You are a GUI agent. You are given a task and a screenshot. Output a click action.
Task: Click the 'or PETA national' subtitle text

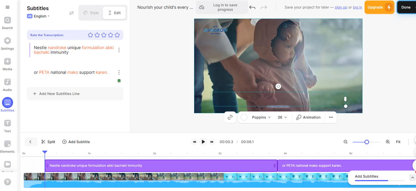[71, 72]
